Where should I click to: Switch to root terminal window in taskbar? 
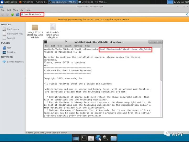click(63, 2)
